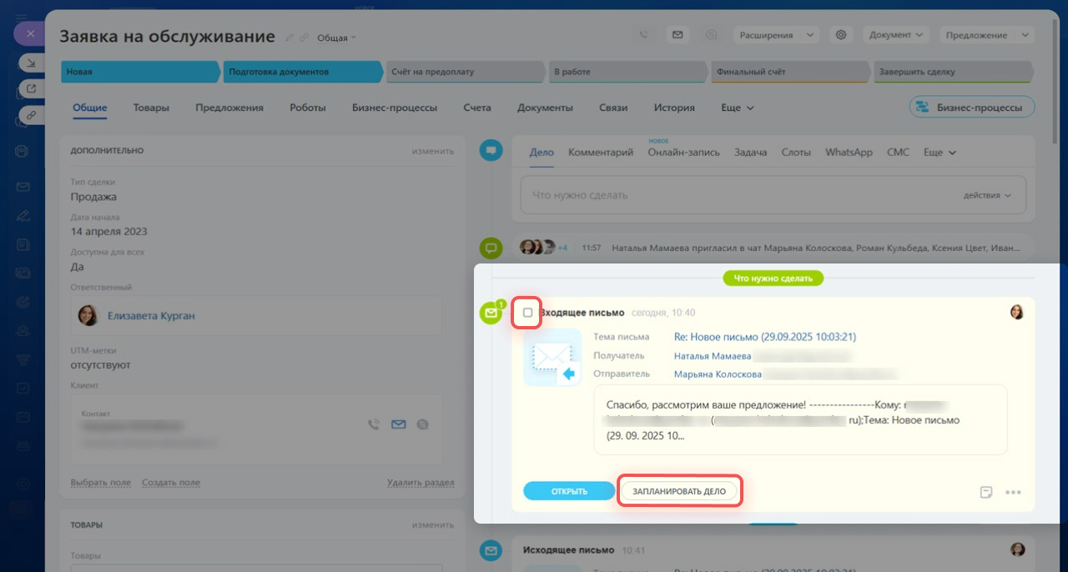Click the email icon in contact block
1068x572 pixels.
398,424
